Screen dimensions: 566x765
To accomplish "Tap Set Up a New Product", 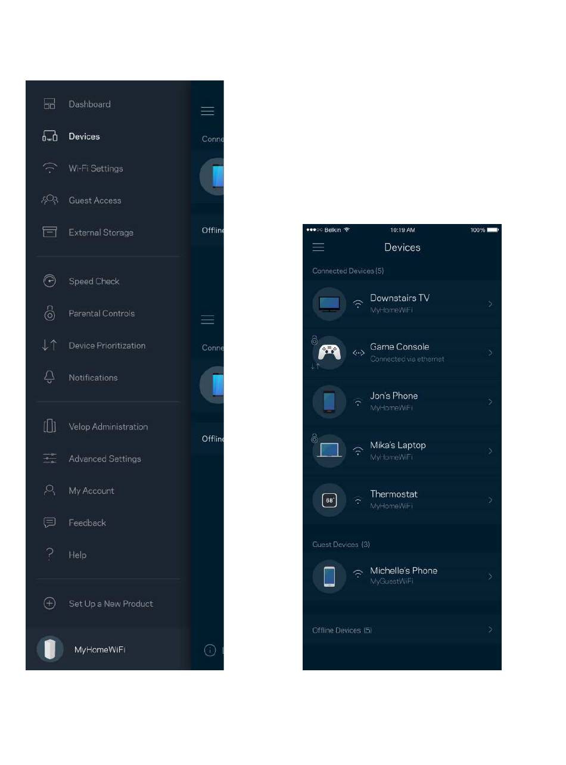I will pos(110,604).
